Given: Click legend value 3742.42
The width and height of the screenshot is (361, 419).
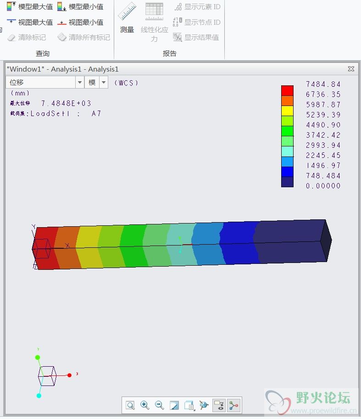Looking at the screenshot, I should pos(323,135).
